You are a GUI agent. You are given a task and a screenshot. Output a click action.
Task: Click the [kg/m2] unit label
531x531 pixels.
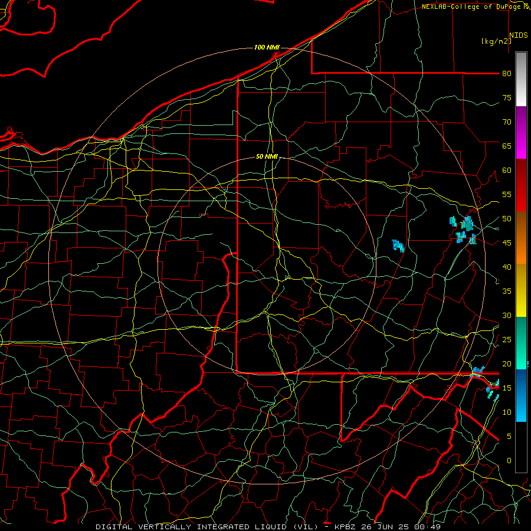(x=496, y=41)
